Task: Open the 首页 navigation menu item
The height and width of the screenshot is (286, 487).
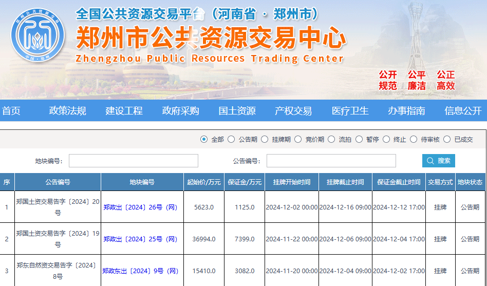Action: 11,111
